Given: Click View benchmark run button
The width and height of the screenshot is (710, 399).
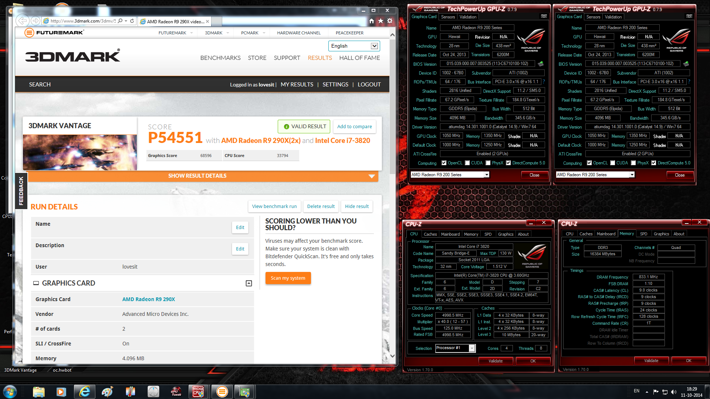Looking at the screenshot, I should [x=274, y=207].
